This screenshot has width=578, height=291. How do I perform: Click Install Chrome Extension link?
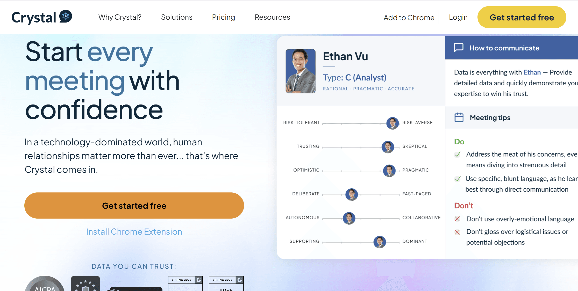click(x=134, y=232)
